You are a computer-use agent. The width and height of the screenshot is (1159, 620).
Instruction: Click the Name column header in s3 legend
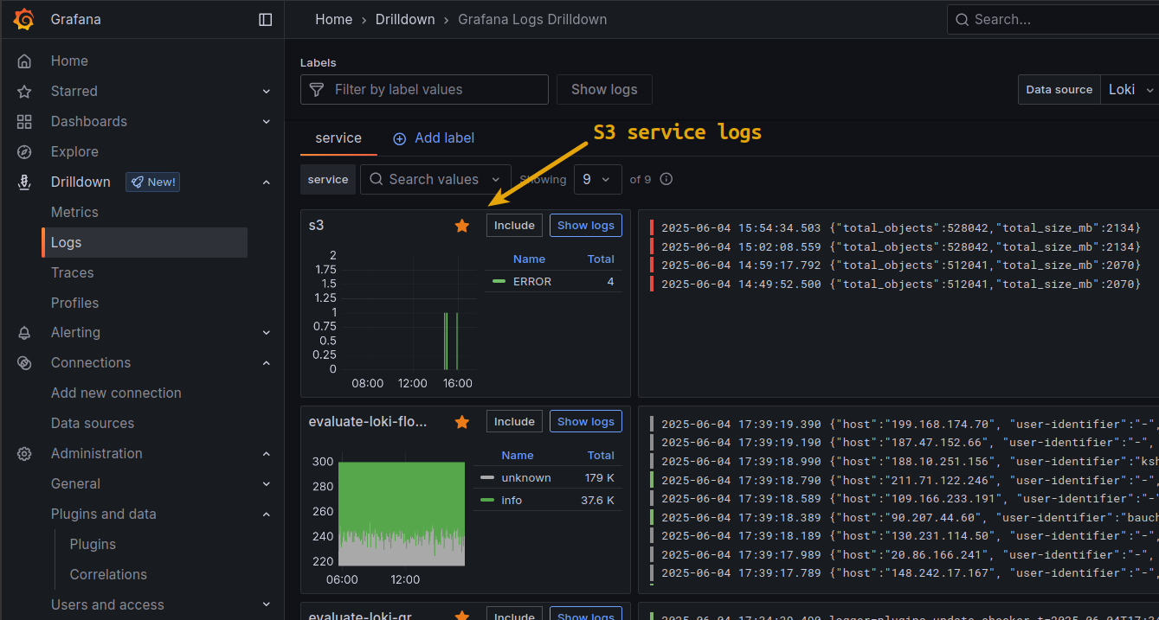pyautogui.click(x=529, y=259)
